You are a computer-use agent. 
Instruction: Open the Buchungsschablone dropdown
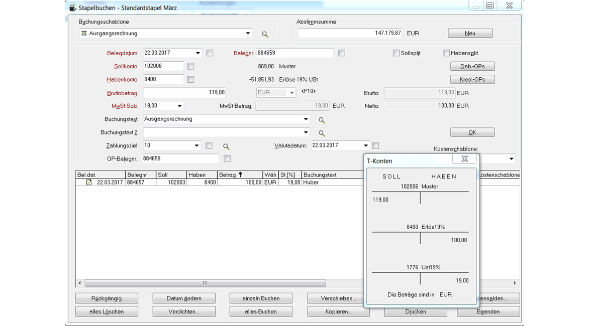(248, 34)
